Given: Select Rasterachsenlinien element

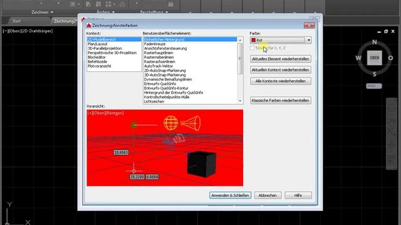Looking at the screenshot, I should [x=159, y=62].
